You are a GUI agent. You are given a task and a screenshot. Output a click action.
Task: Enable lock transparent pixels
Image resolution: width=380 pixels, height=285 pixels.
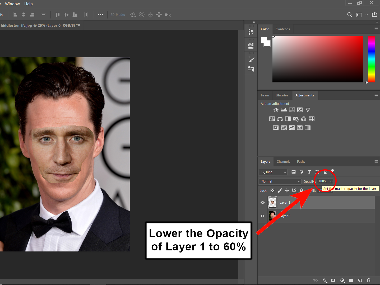272,190
